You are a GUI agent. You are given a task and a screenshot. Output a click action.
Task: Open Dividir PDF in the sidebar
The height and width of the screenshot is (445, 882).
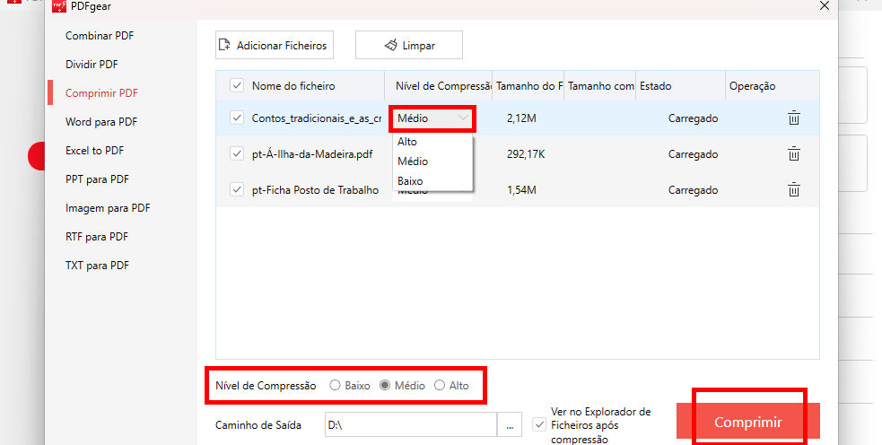[92, 64]
